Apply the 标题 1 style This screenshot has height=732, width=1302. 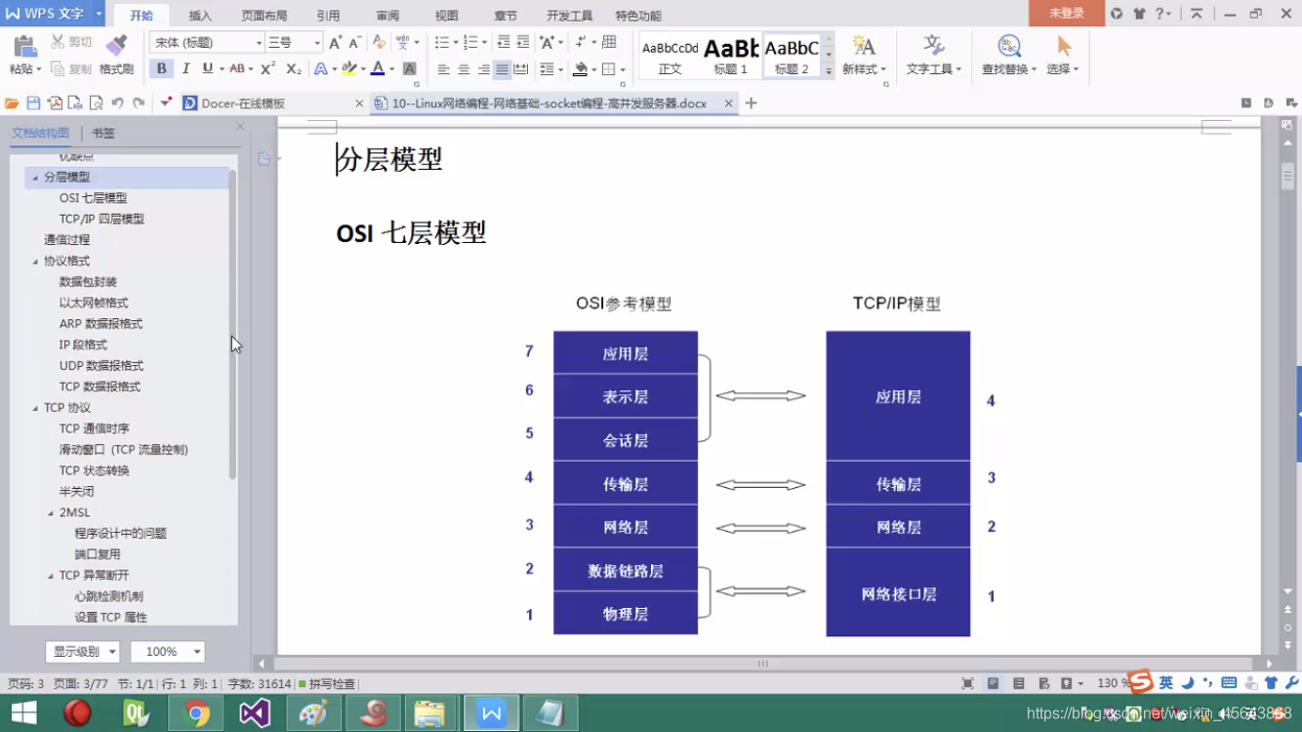pos(730,56)
